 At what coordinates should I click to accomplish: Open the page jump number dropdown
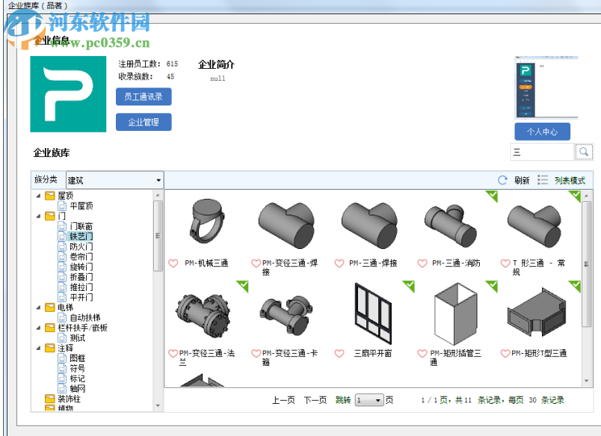[x=376, y=400]
